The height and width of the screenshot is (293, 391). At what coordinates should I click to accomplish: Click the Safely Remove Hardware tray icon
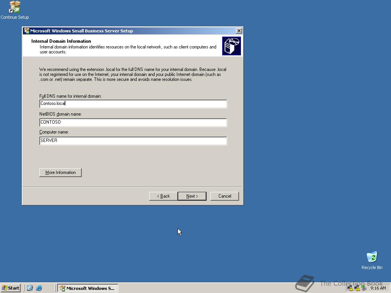click(364, 288)
